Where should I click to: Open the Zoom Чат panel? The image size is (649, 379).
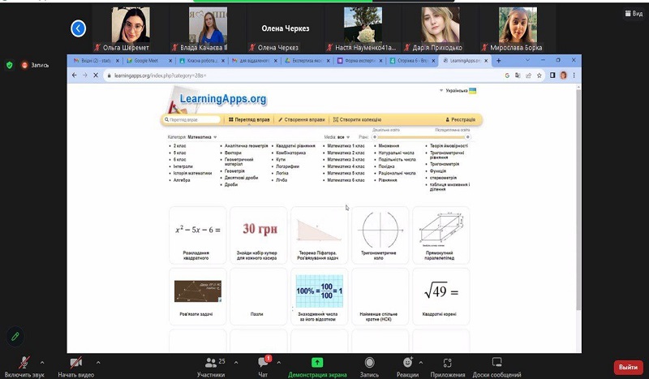point(263,367)
